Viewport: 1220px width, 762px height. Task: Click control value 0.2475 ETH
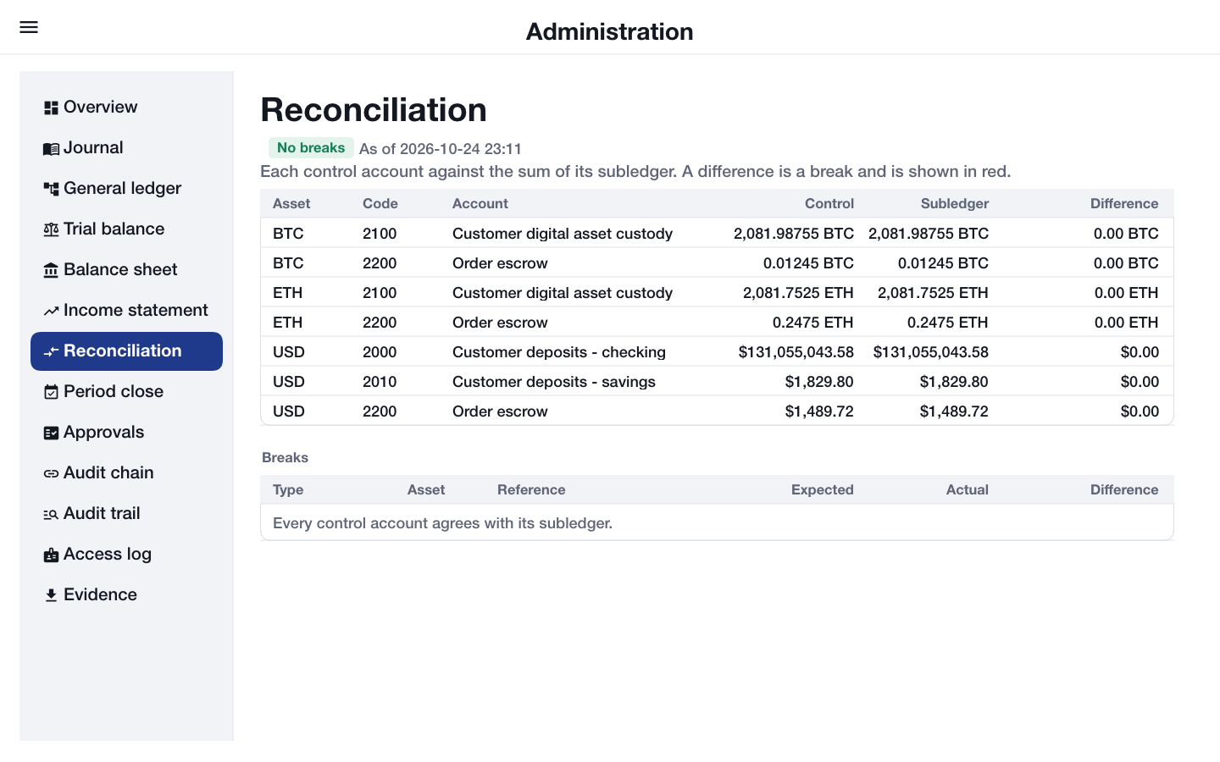click(x=813, y=323)
